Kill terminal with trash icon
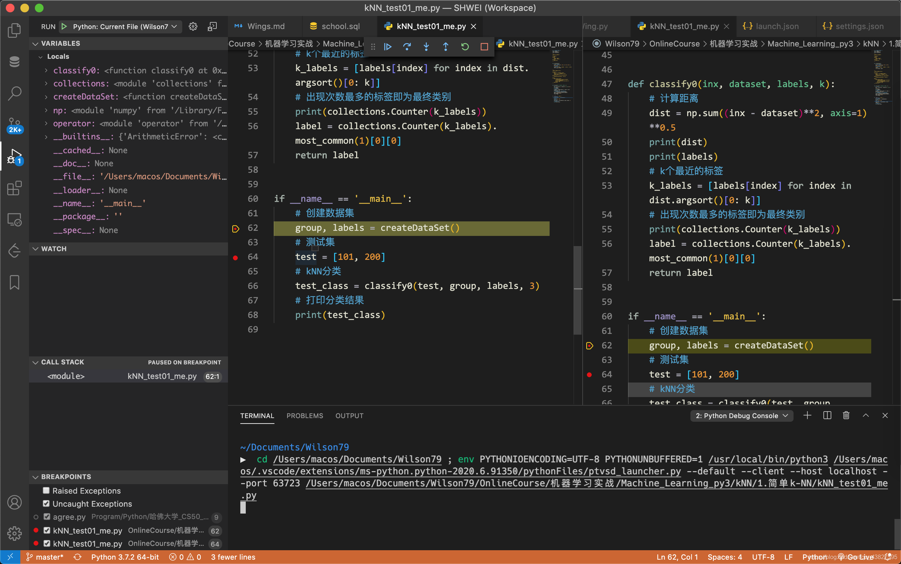Image resolution: width=901 pixels, height=564 pixels. coord(846,416)
